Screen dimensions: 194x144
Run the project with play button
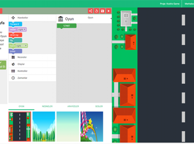[x=108, y=11]
